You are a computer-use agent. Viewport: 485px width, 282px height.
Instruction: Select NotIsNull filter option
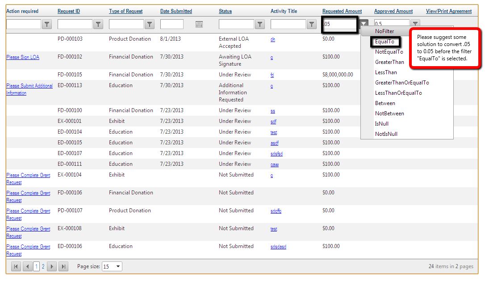pos(386,134)
